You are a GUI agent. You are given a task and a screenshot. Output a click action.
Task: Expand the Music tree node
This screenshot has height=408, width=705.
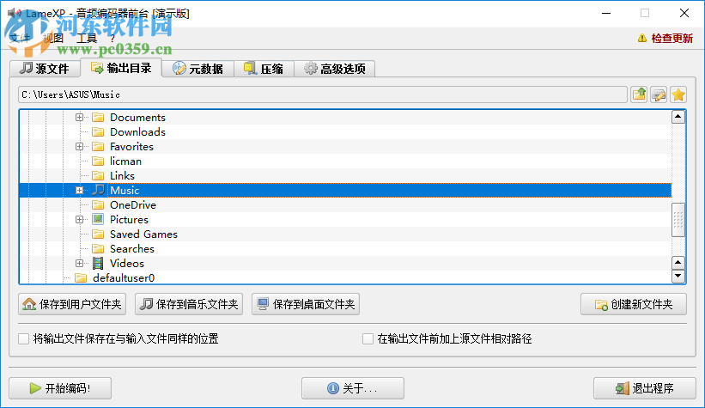tap(80, 191)
